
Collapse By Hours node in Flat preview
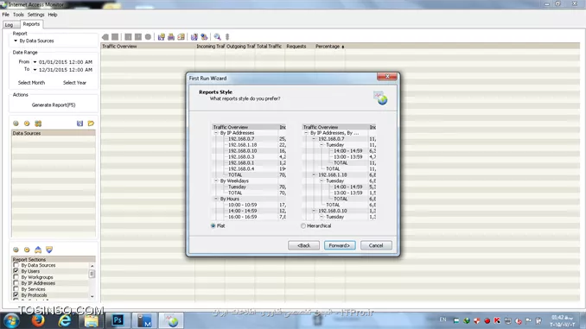tap(215, 199)
